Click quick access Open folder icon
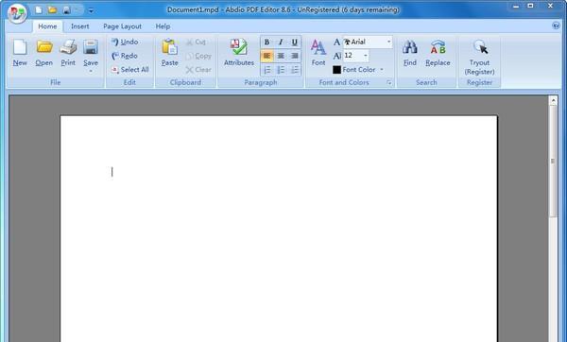Image resolution: width=567 pixels, height=342 pixels. click(x=52, y=10)
